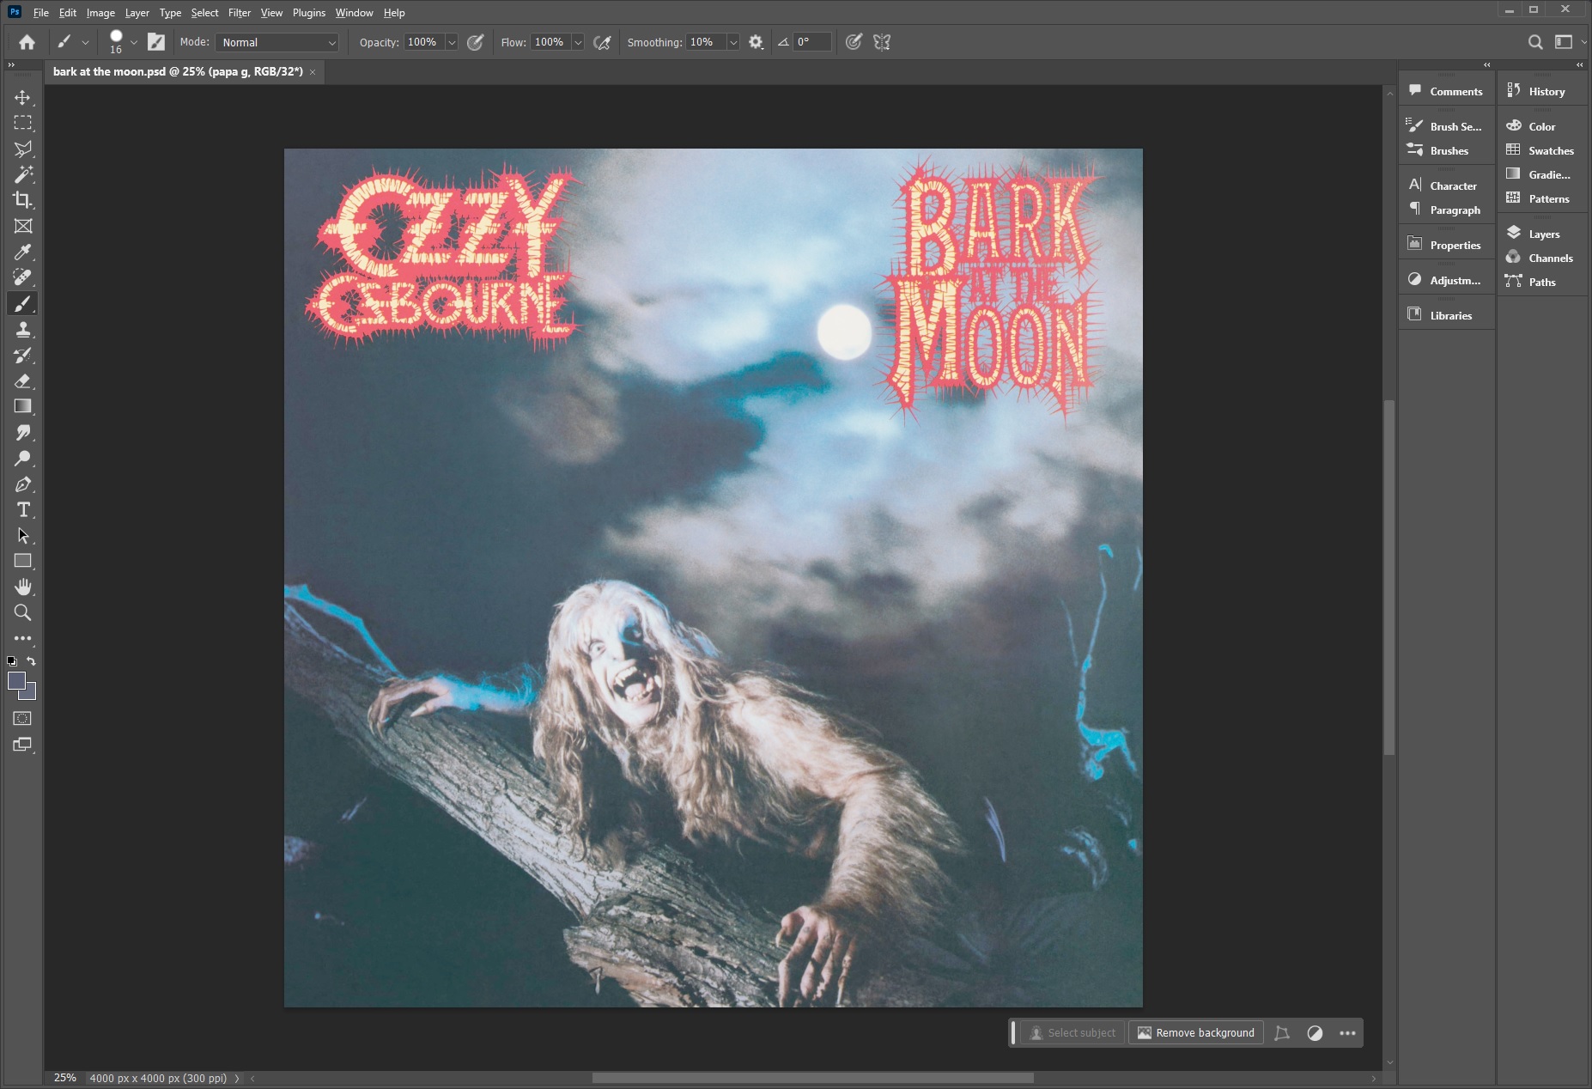Open the Plugins menu
The image size is (1592, 1089).
coord(309,13)
